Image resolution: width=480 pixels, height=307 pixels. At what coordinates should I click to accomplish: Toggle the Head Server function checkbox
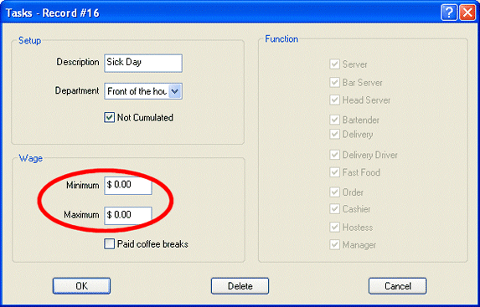(x=334, y=100)
